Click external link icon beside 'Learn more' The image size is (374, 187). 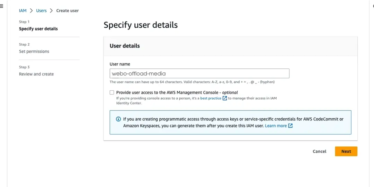point(291,126)
